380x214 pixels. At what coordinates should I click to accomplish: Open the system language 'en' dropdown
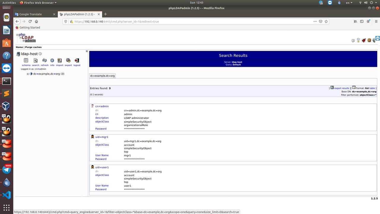pos(349,3)
